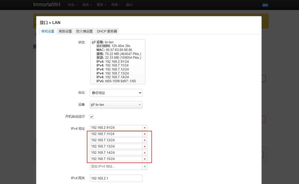Expand the br-lan device selector
Viewport: 299px width, 184px height.
coord(116,105)
